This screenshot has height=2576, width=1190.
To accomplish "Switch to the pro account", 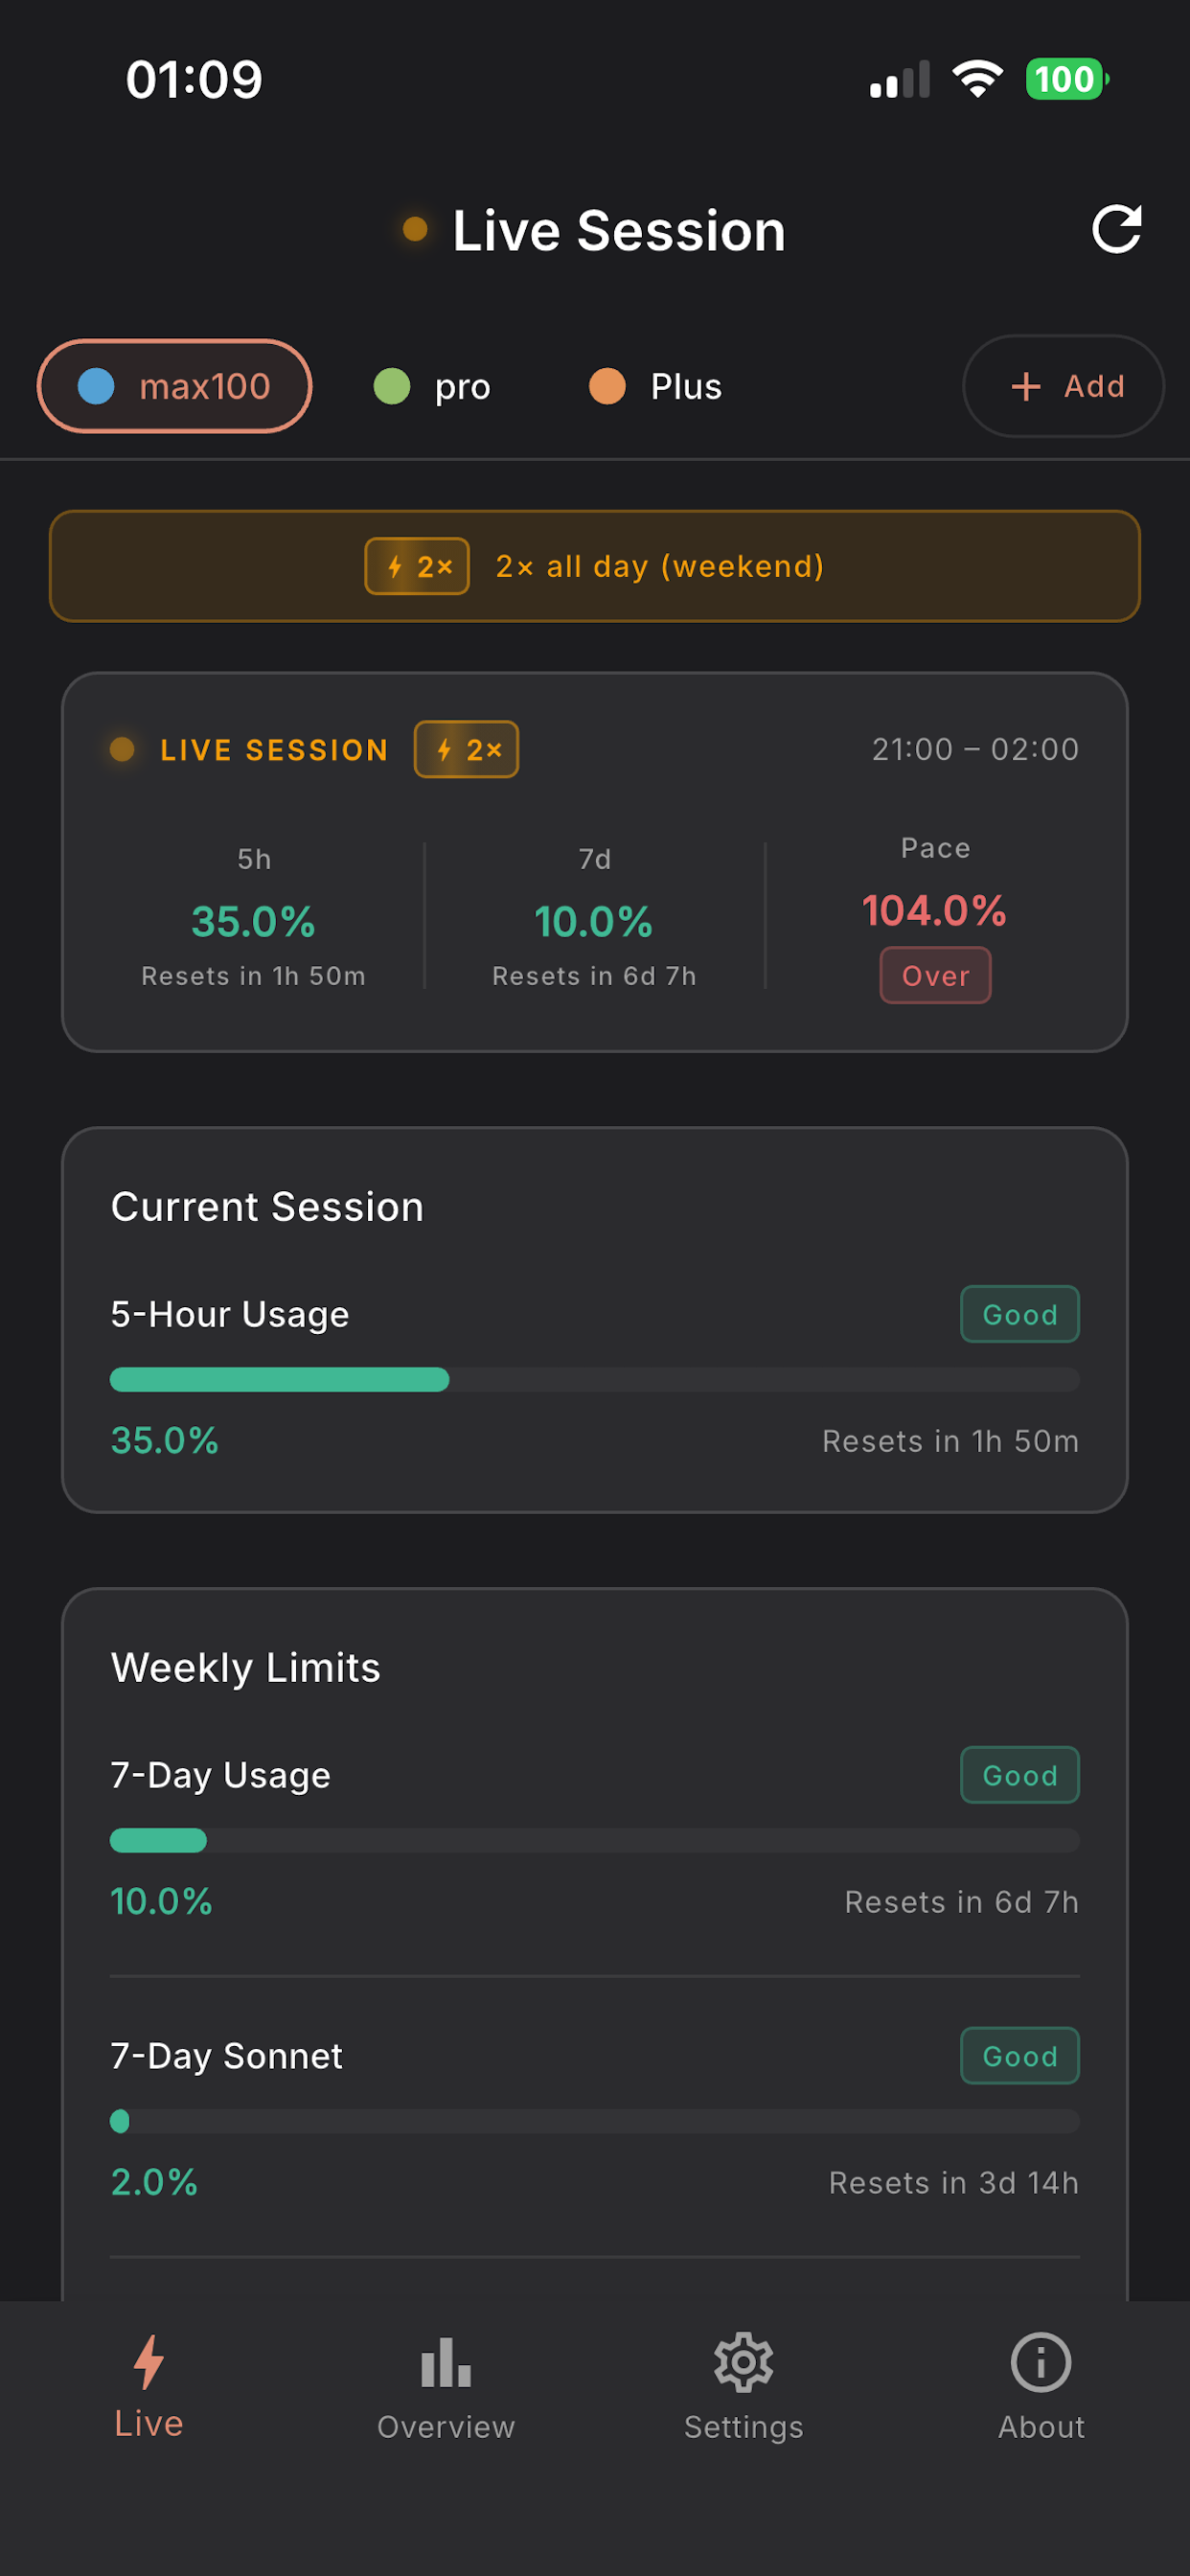I will pos(432,386).
